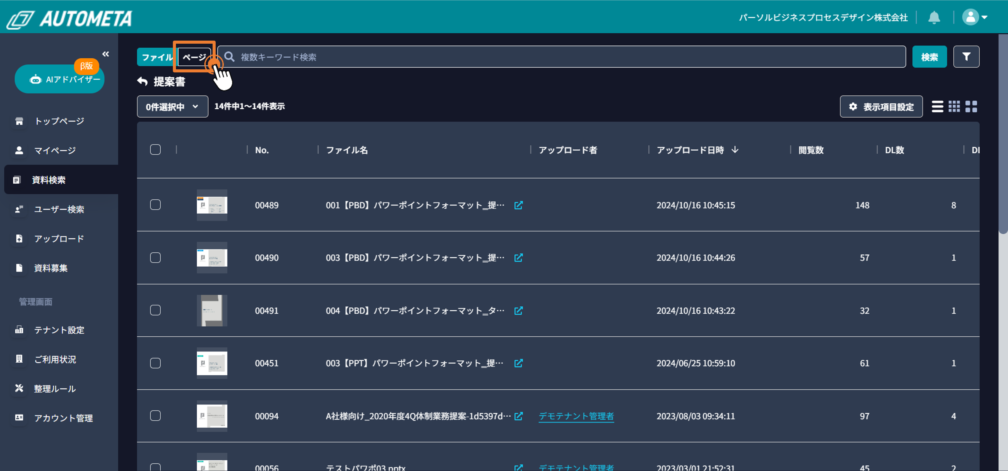Click file name 001【PBD】パワーポイントフォーマット
Image resolution: width=1008 pixels, height=471 pixels.
point(415,205)
